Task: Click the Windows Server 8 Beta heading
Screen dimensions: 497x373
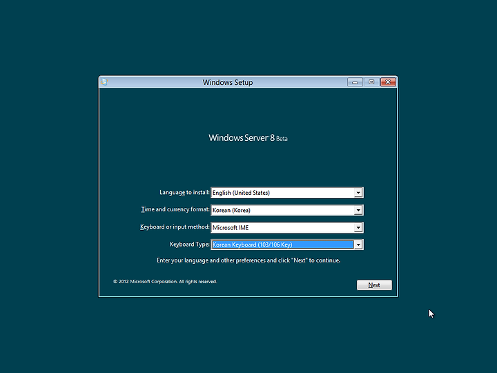Action: [x=248, y=138]
